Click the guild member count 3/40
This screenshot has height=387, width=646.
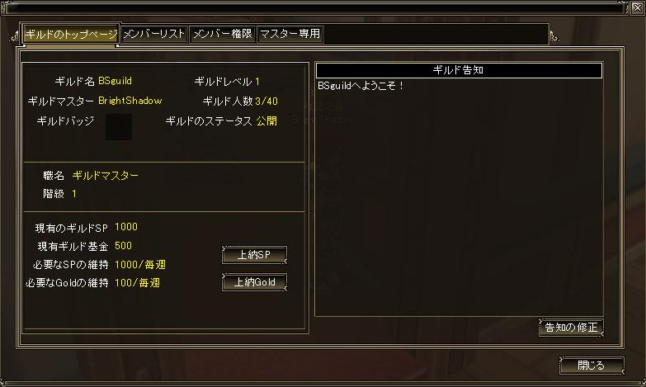click(x=266, y=101)
